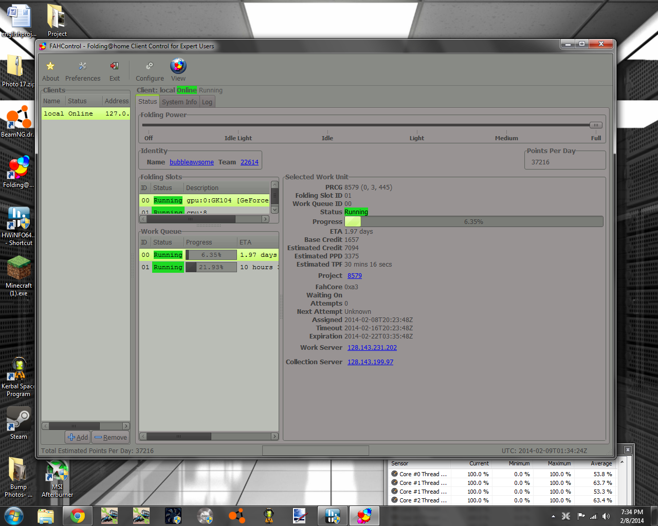Click the Folding Power slider handle at Full
This screenshot has width=658, height=526.
click(x=596, y=125)
